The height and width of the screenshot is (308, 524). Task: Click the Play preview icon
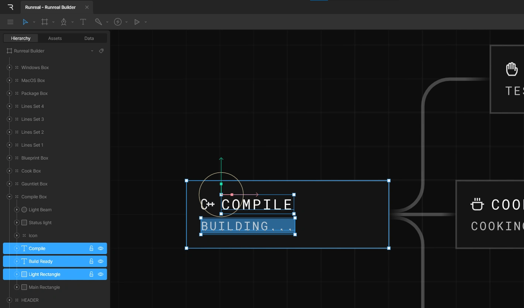(x=137, y=22)
